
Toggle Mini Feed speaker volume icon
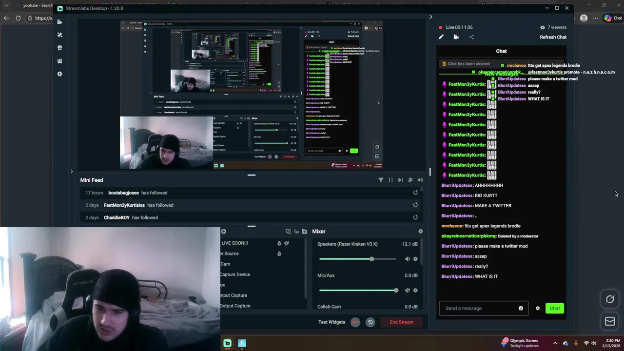pyautogui.click(x=420, y=180)
